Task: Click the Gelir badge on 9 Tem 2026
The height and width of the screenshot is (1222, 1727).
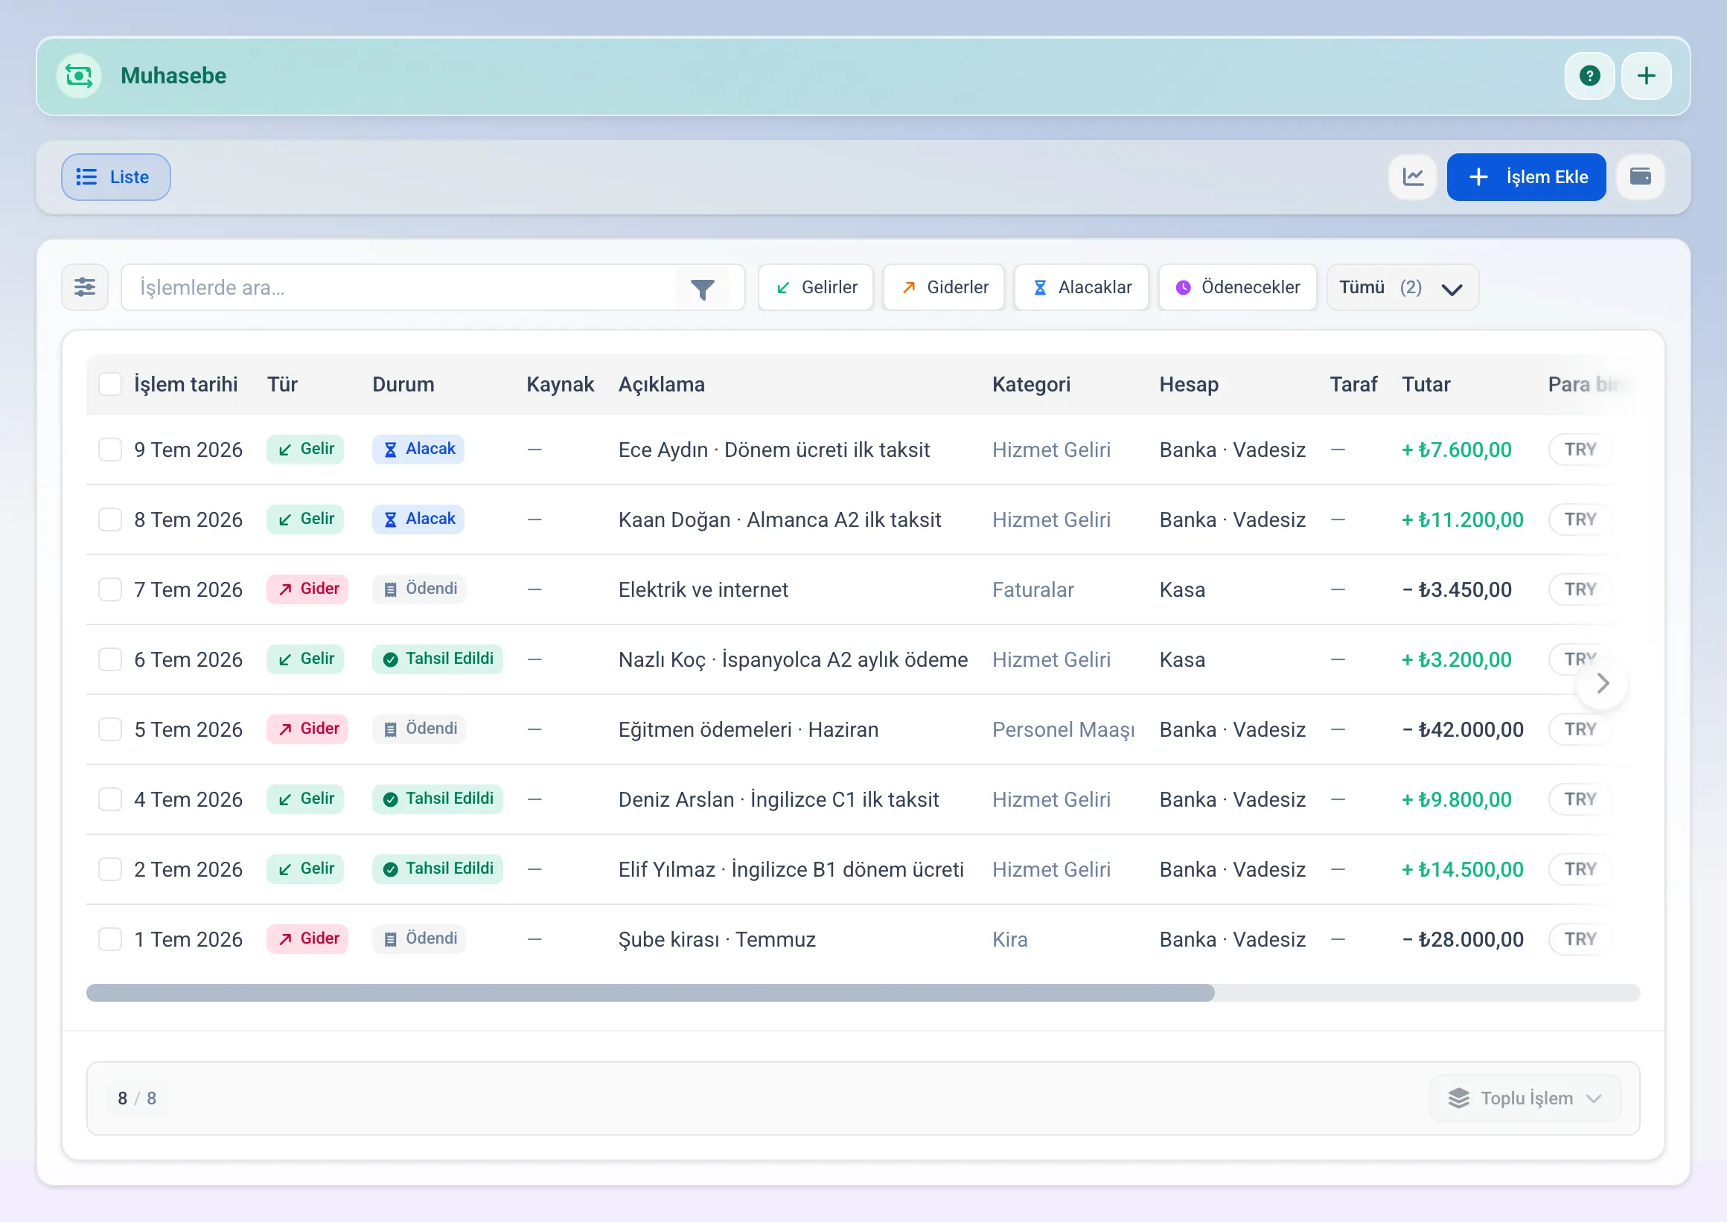Action: [x=305, y=450]
